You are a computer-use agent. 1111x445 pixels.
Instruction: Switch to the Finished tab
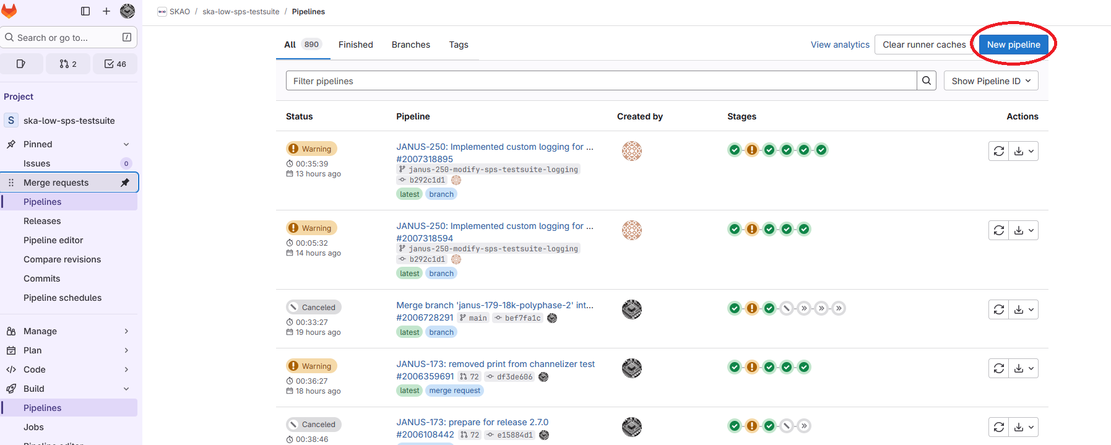[x=355, y=45]
